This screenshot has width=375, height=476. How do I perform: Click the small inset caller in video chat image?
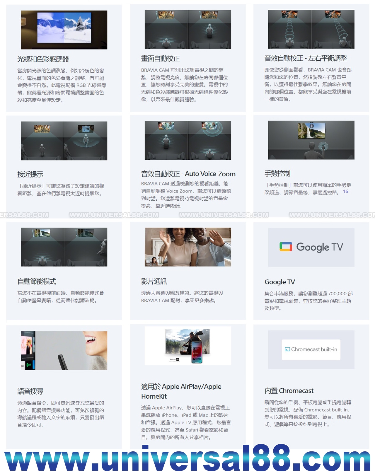point(154,261)
